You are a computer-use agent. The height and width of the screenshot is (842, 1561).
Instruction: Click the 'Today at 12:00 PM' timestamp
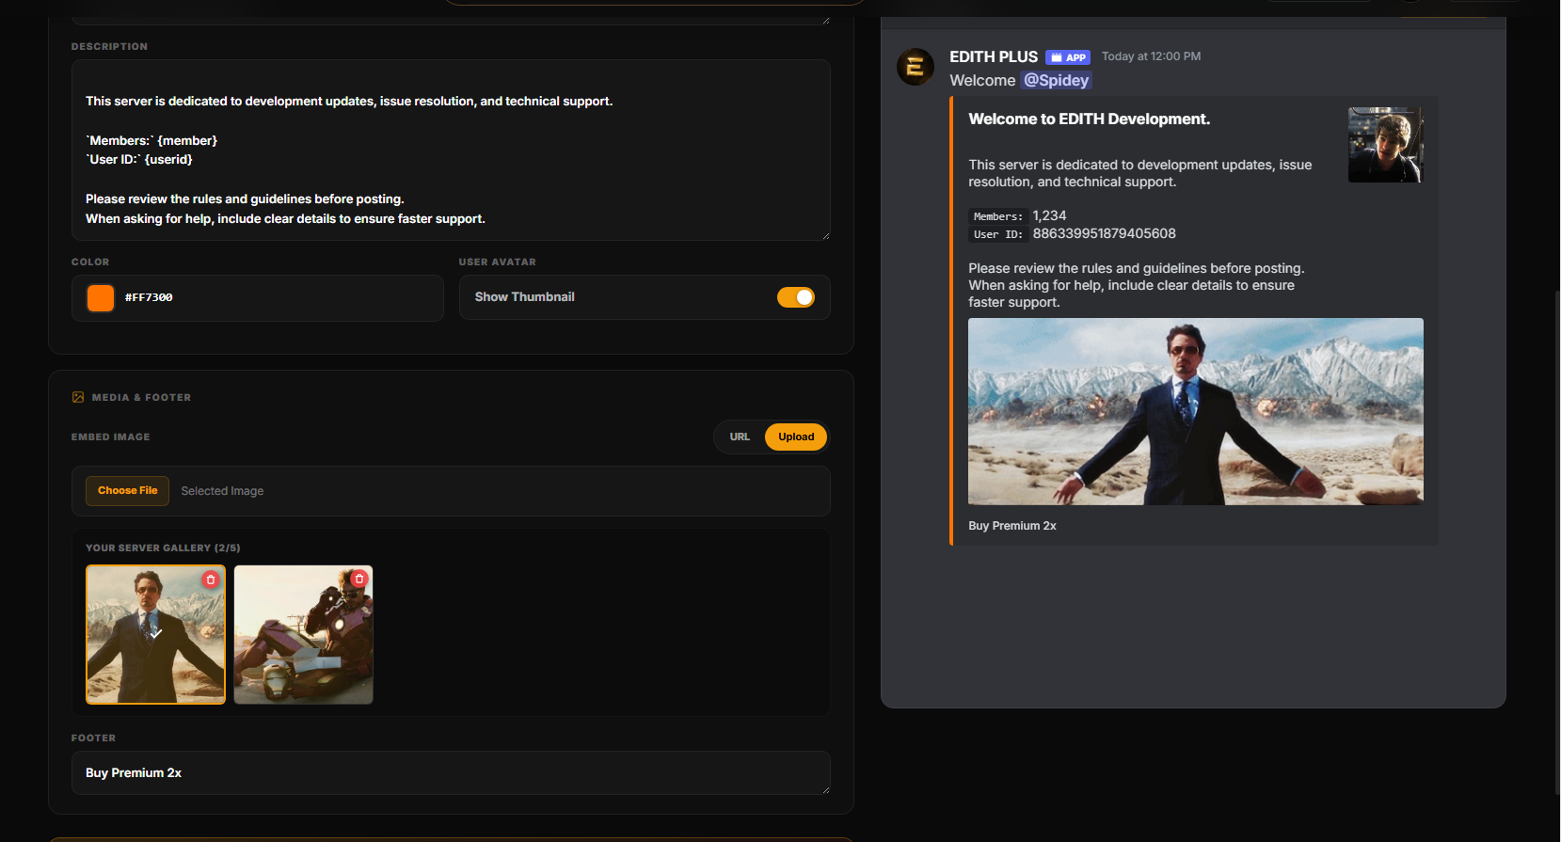point(1151,56)
